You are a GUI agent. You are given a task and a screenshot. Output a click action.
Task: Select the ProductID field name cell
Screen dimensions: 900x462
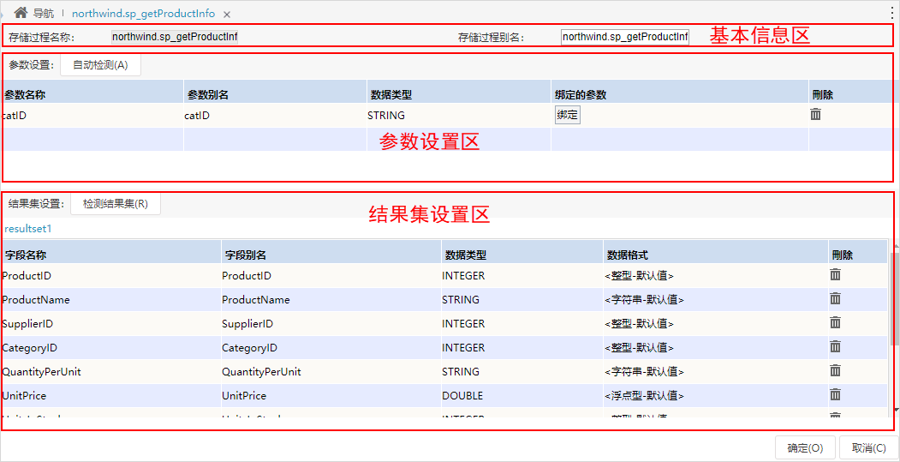(110, 276)
